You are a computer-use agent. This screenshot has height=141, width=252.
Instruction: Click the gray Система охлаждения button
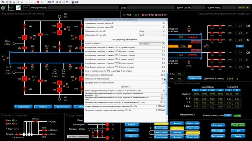coord(78,137)
